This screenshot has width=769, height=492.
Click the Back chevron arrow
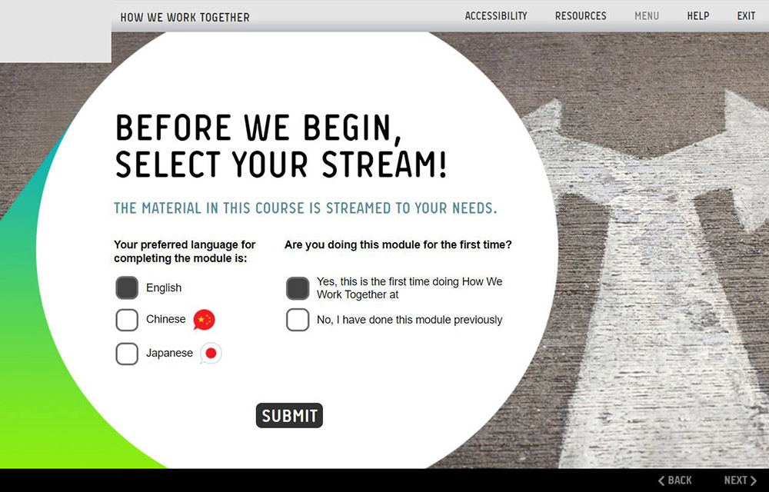click(x=661, y=480)
